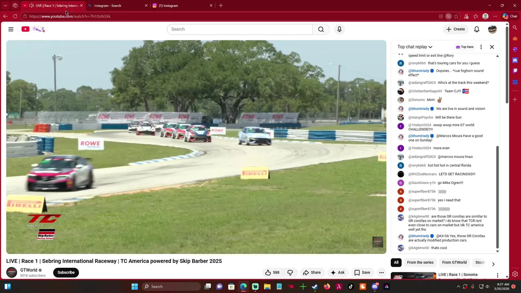Select the From the series chip

click(420, 262)
